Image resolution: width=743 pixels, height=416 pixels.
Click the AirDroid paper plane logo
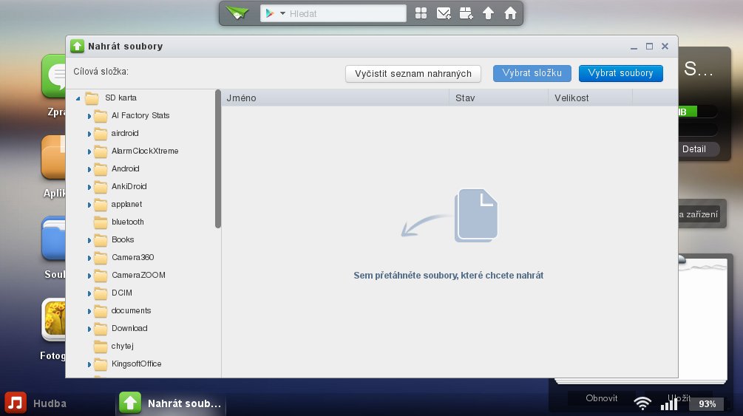pyautogui.click(x=237, y=13)
